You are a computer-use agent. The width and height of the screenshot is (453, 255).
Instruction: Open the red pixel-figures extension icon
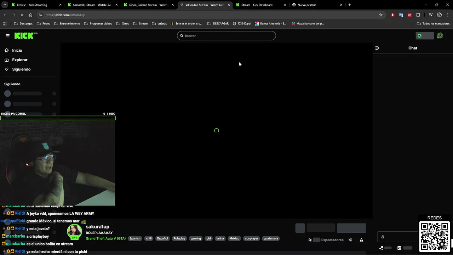[409, 15]
